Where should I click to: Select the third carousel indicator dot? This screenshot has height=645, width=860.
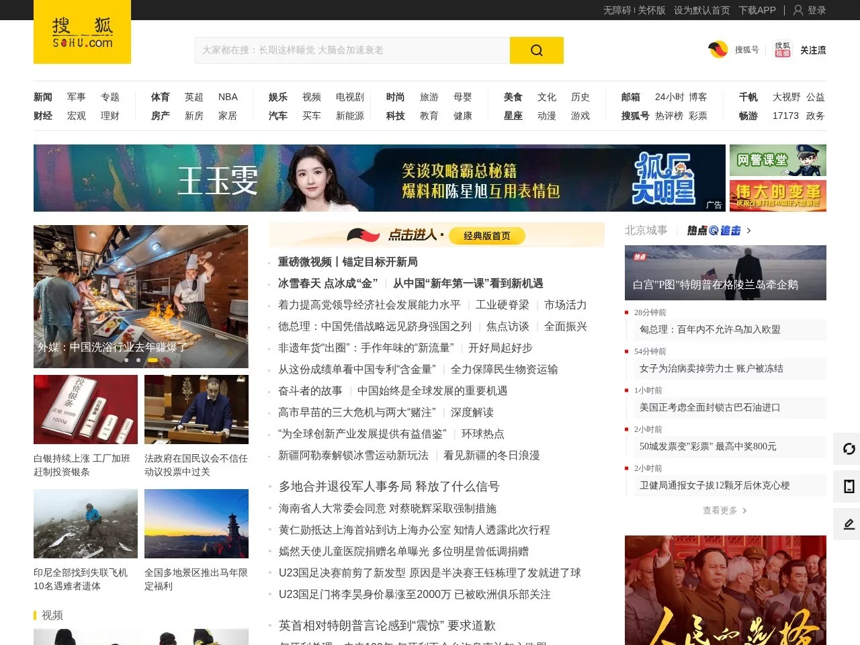click(153, 360)
